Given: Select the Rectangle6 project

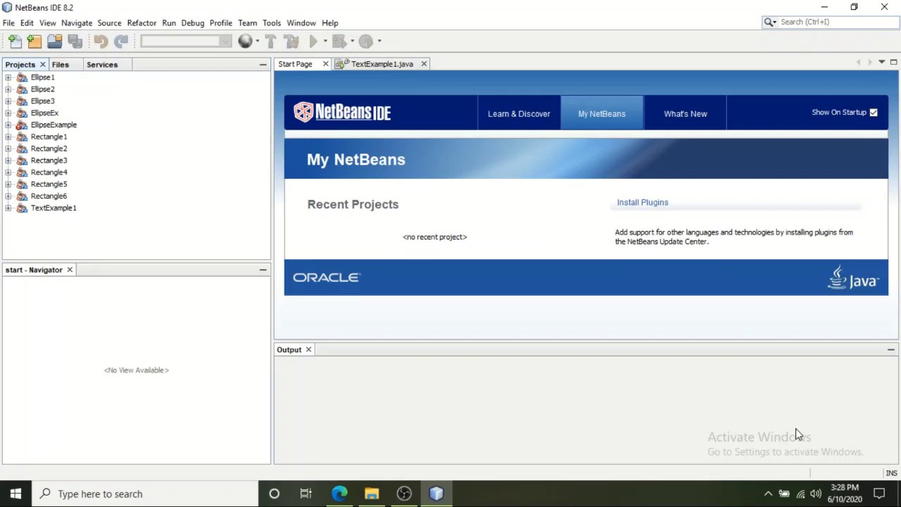Looking at the screenshot, I should tap(49, 196).
